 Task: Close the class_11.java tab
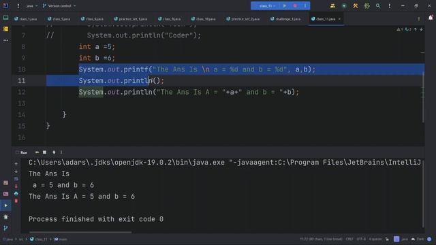pyautogui.click(x=339, y=19)
